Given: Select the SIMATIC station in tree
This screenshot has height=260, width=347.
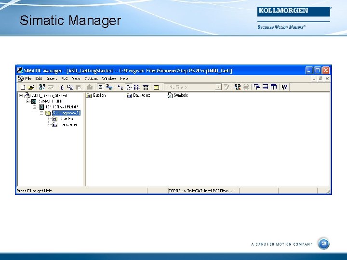Looking at the screenshot, I should pyautogui.click(x=51, y=101).
